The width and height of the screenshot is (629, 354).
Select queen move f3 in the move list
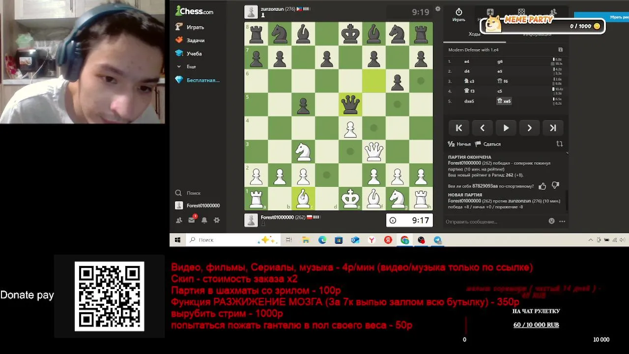tap(469, 91)
